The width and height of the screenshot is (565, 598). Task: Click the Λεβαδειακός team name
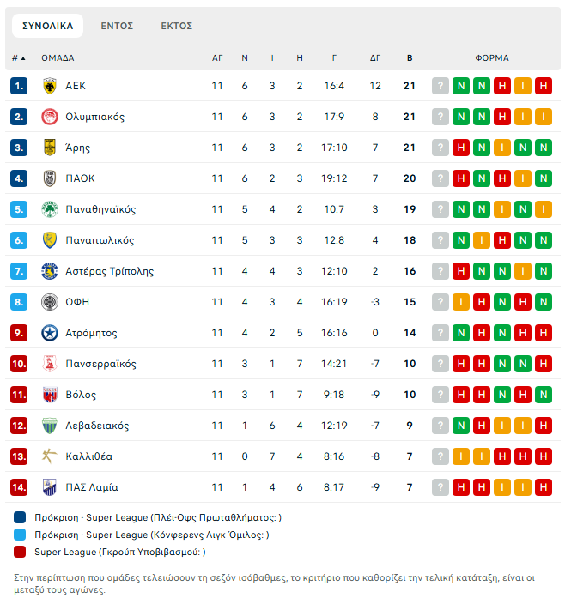point(97,426)
